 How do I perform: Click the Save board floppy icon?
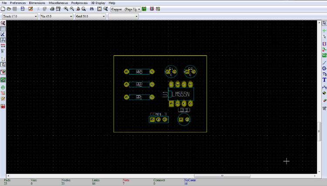(x=14, y=9)
